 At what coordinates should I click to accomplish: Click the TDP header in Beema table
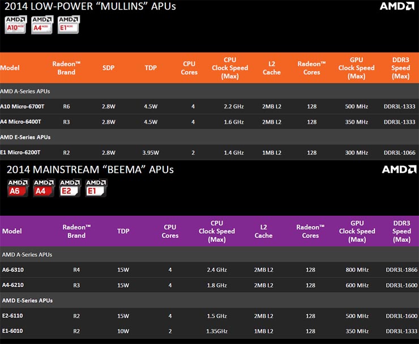(x=124, y=231)
